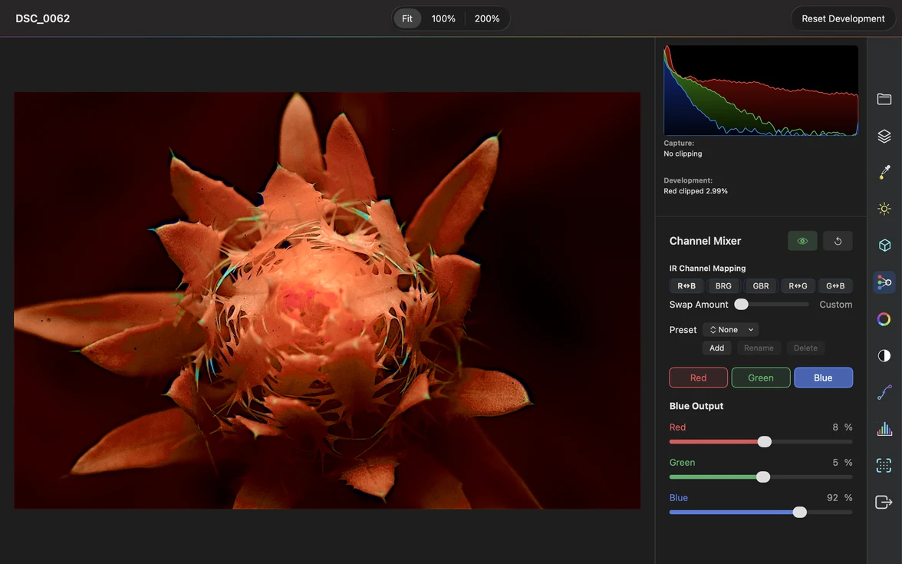Switch to the Red output tab
The height and width of the screenshot is (564, 902).
[698, 378]
